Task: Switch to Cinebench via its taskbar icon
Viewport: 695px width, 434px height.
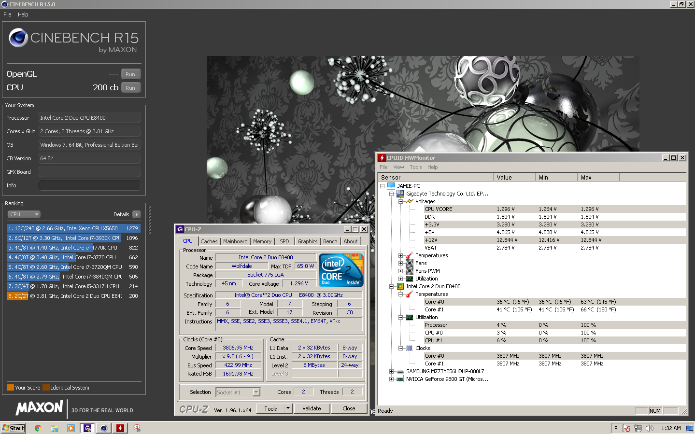Action: (x=104, y=428)
